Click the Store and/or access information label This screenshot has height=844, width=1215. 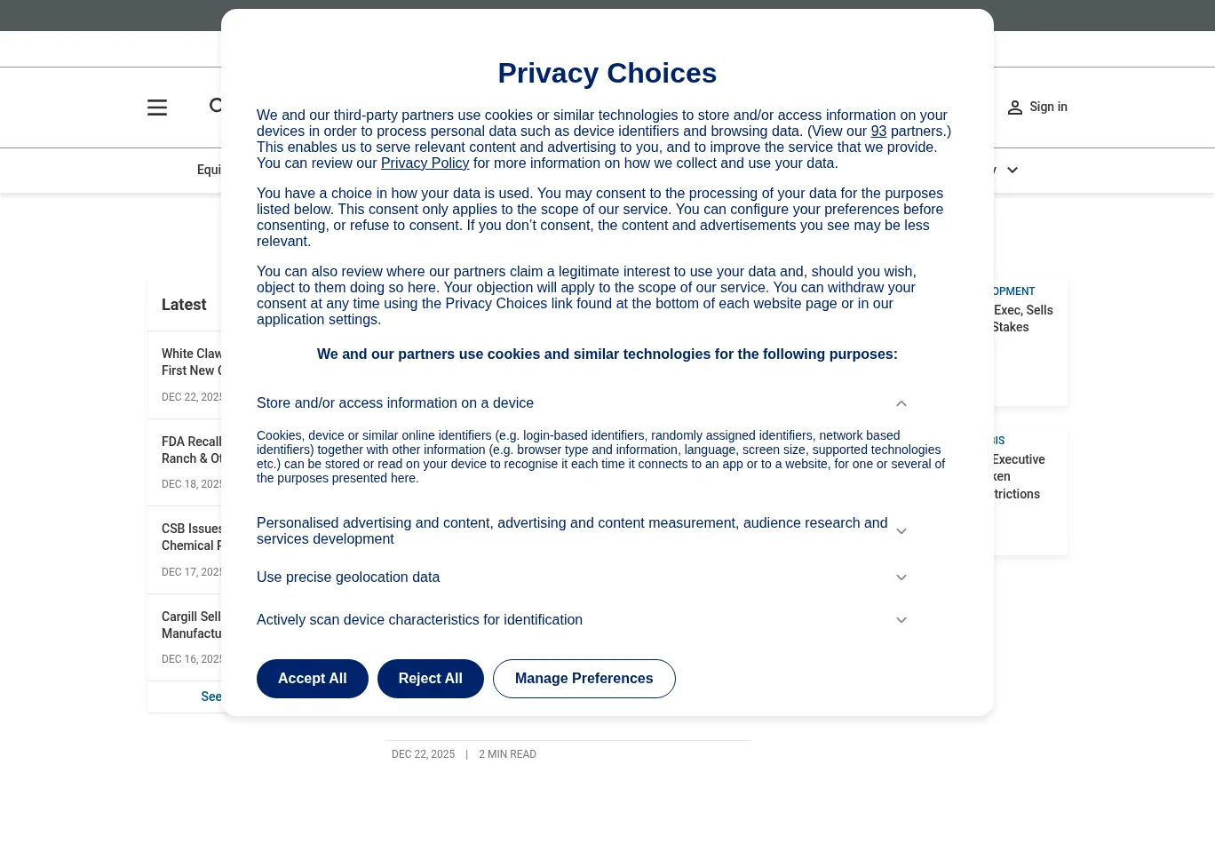(x=395, y=403)
